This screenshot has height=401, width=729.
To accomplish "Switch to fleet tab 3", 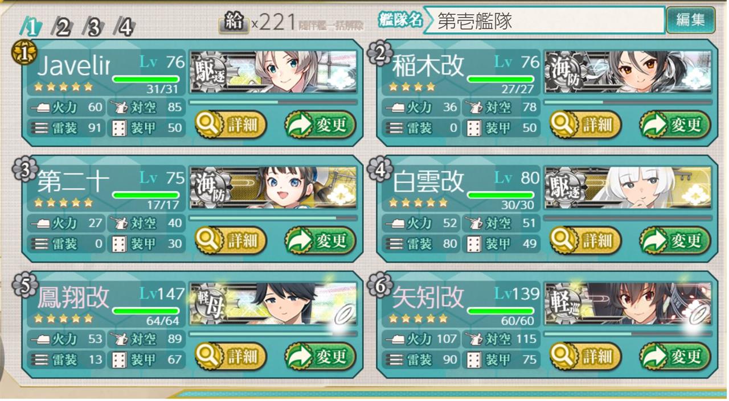I will click(93, 27).
